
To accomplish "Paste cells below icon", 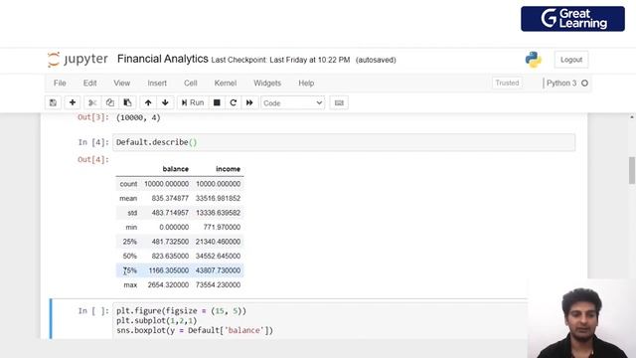I will tap(127, 102).
